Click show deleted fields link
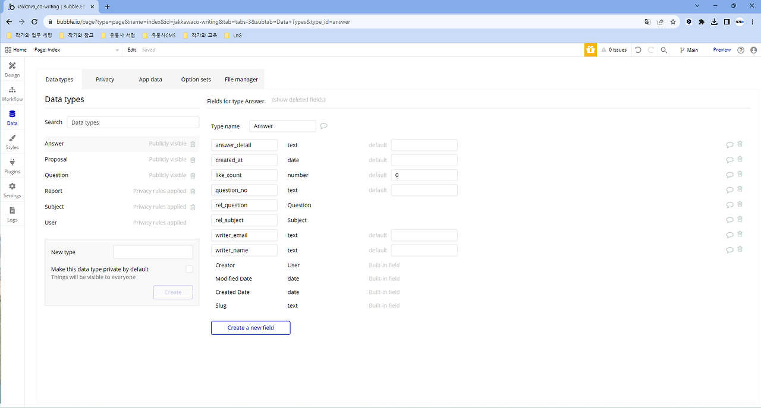The height and width of the screenshot is (408, 761). tap(298, 100)
